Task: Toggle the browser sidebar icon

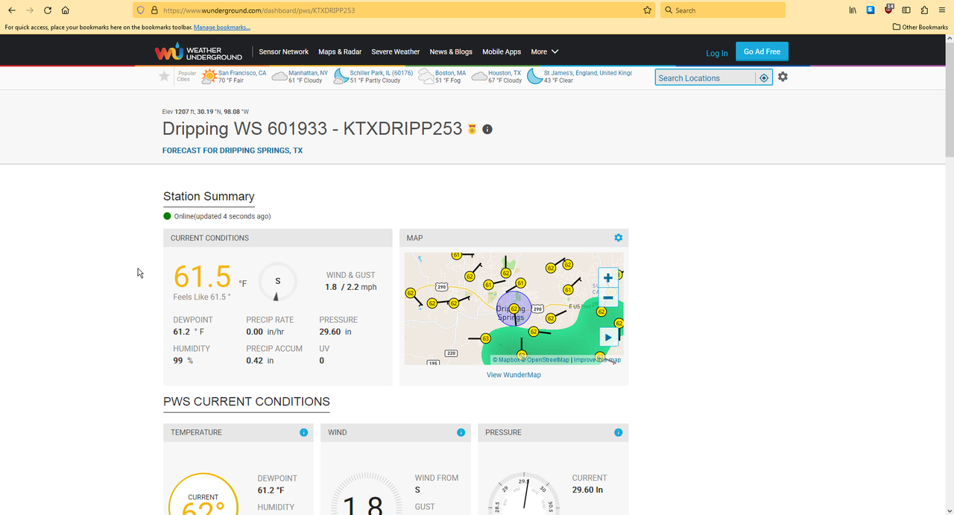Action: click(x=906, y=10)
